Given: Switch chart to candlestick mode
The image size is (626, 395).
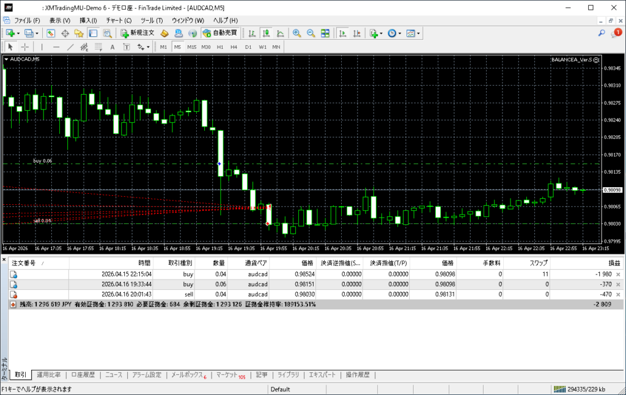Looking at the screenshot, I should point(266,33).
